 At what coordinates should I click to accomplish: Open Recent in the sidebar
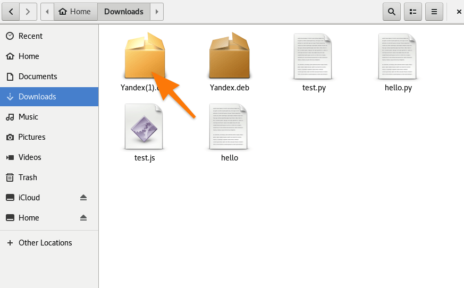pyautogui.click(x=30, y=36)
